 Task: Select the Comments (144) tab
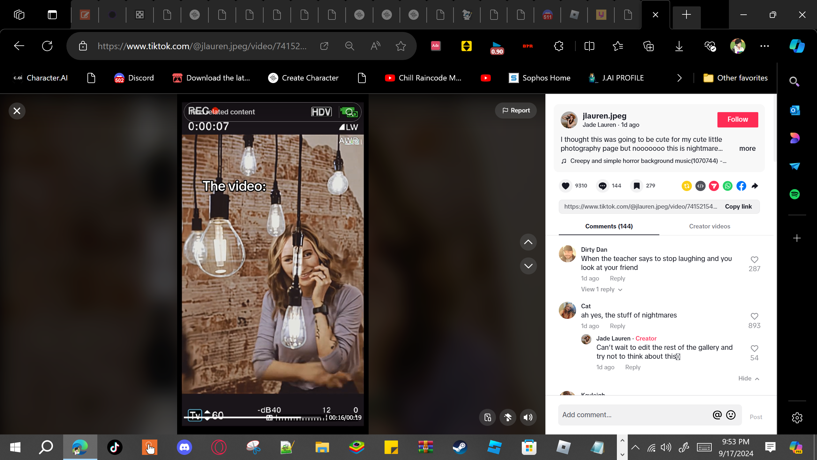[x=609, y=226]
